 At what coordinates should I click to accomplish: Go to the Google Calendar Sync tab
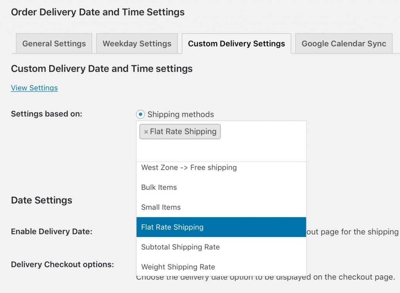[344, 44]
